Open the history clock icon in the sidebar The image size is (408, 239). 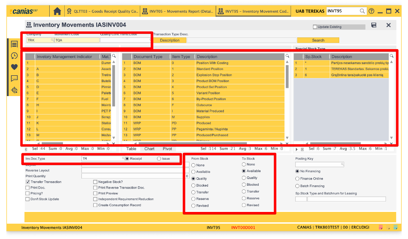coord(14,56)
